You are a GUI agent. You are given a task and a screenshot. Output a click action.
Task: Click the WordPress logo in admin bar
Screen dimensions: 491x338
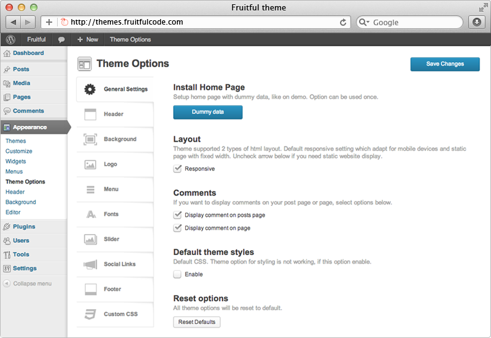tap(10, 39)
